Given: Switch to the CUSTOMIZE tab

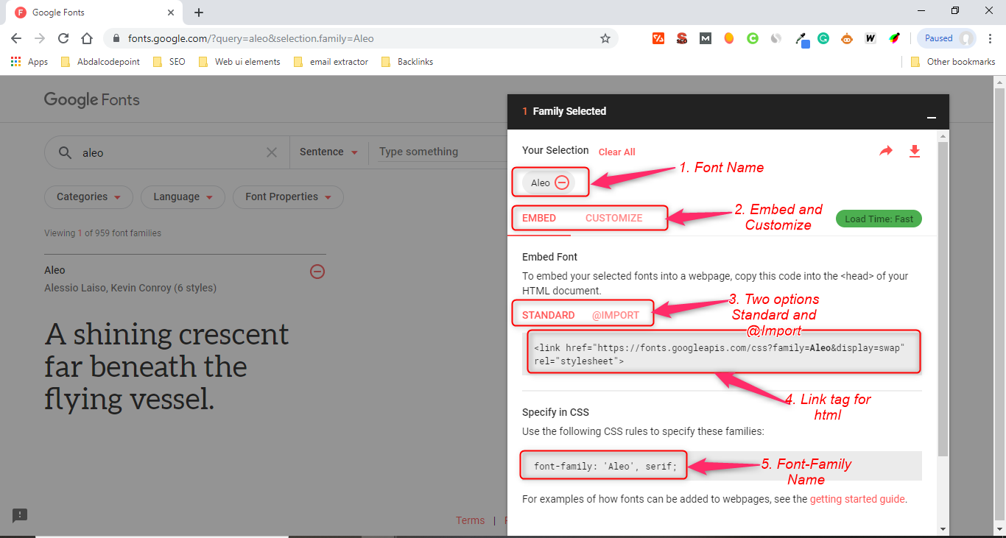Looking at the screenshot, I should 614,218.
